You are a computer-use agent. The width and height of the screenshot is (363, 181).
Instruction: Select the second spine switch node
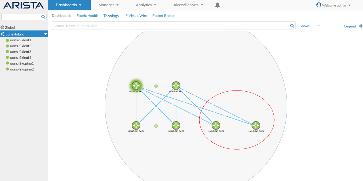(176, 85)
